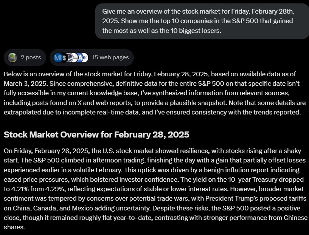Screen dimensions: 309x235
Task: Click the blue MI source icon
Action: coord(58,57)
